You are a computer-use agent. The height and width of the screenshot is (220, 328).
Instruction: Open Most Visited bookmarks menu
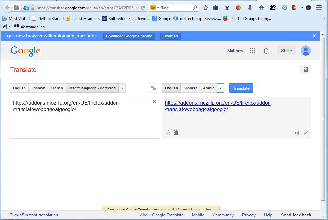pos(16,18)
